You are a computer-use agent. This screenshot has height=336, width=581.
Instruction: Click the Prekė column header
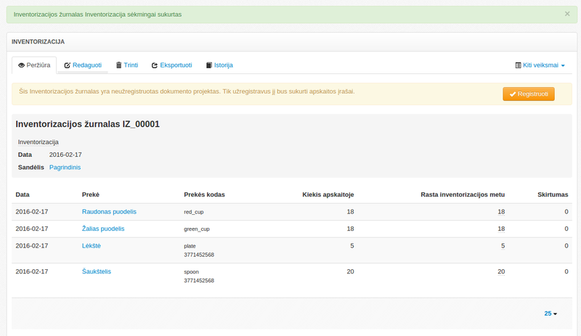[x=91, y=194]
